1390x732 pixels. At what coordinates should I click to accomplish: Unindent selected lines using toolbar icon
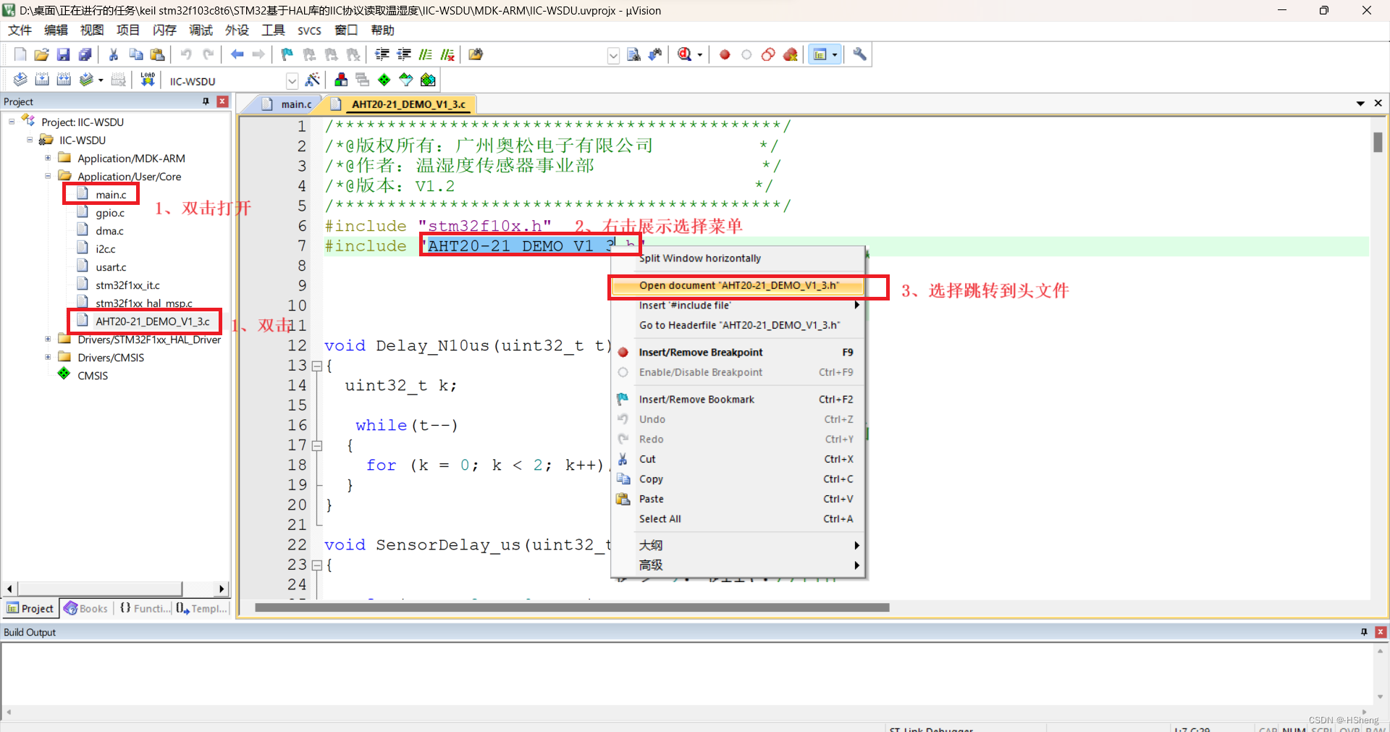[x=404, y=54]
